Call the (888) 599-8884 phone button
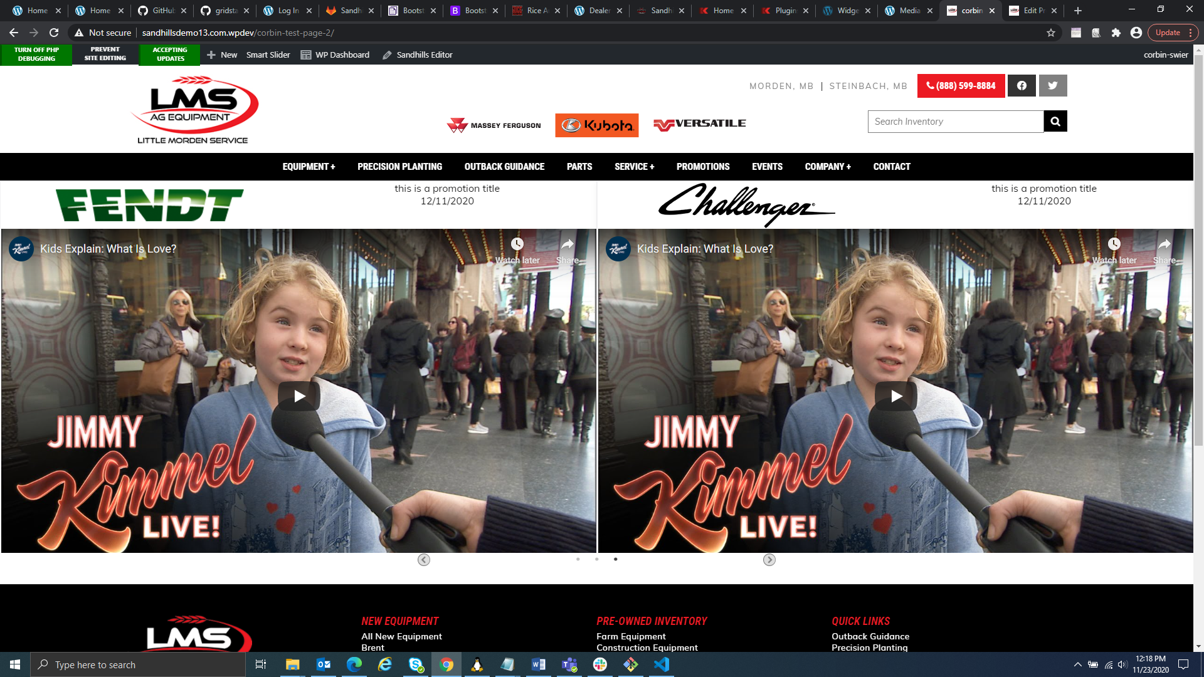Screen dimensions: 1204x677 coord(961,86)
